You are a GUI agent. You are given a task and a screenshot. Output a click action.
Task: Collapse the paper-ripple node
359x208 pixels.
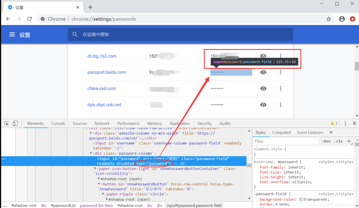click(x=103, y=194)
